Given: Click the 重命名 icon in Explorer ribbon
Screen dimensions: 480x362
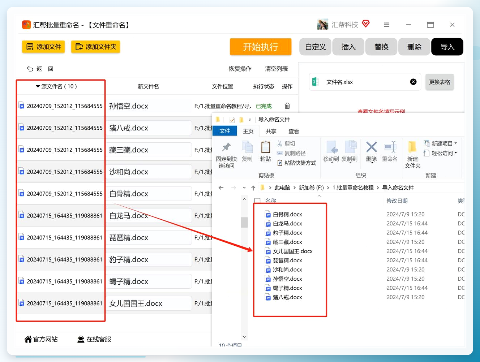Looking at the screenshot, I should [x=390, y=147].
